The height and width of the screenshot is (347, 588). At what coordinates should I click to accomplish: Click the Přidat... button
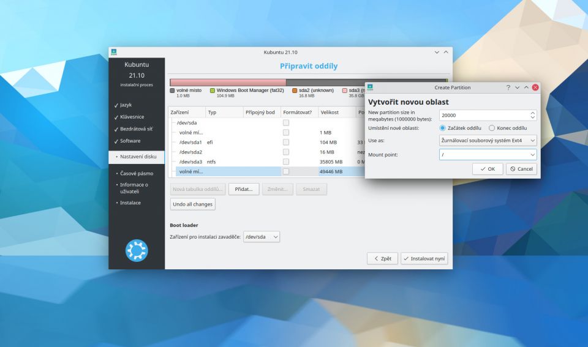(x=244, y=189)
